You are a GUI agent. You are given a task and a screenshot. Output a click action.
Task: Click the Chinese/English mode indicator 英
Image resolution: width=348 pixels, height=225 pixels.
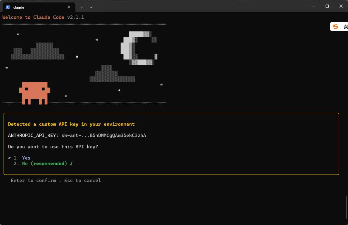pyautogui.click(x=345, y=27)
